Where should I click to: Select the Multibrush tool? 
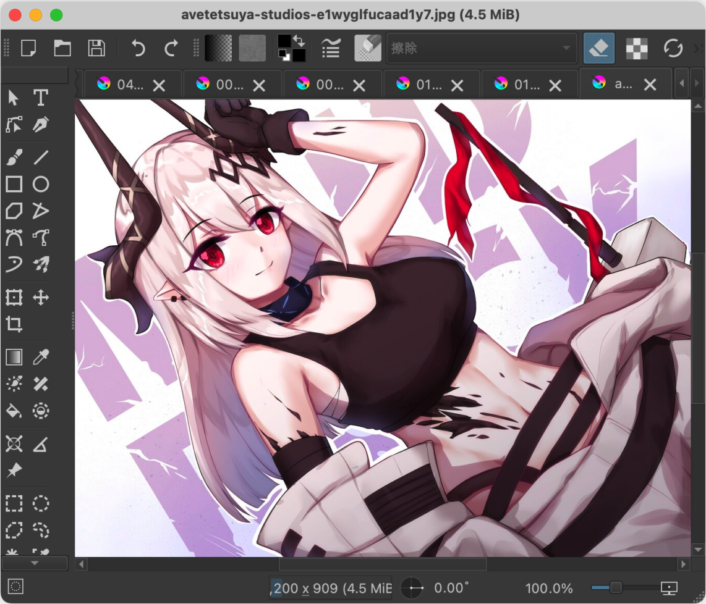pyautogui.click(x=41, y=264)
